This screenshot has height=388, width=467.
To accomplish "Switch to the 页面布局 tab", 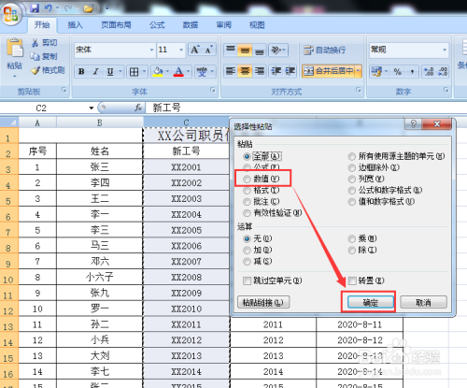I will coord(116,25).
